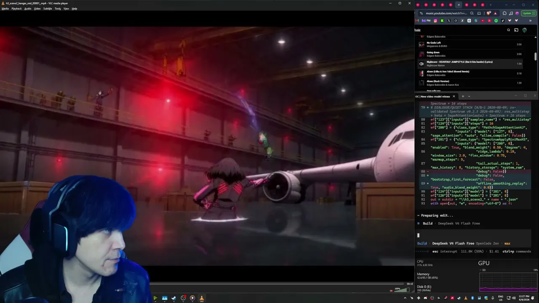This screenshot has width=539, height=303.
Task: Open the TikTok bookmark
Action: tap(503, 21)
